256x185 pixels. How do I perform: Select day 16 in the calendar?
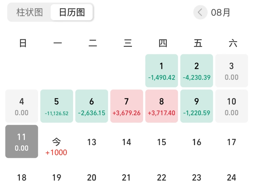tap(197, 142)
